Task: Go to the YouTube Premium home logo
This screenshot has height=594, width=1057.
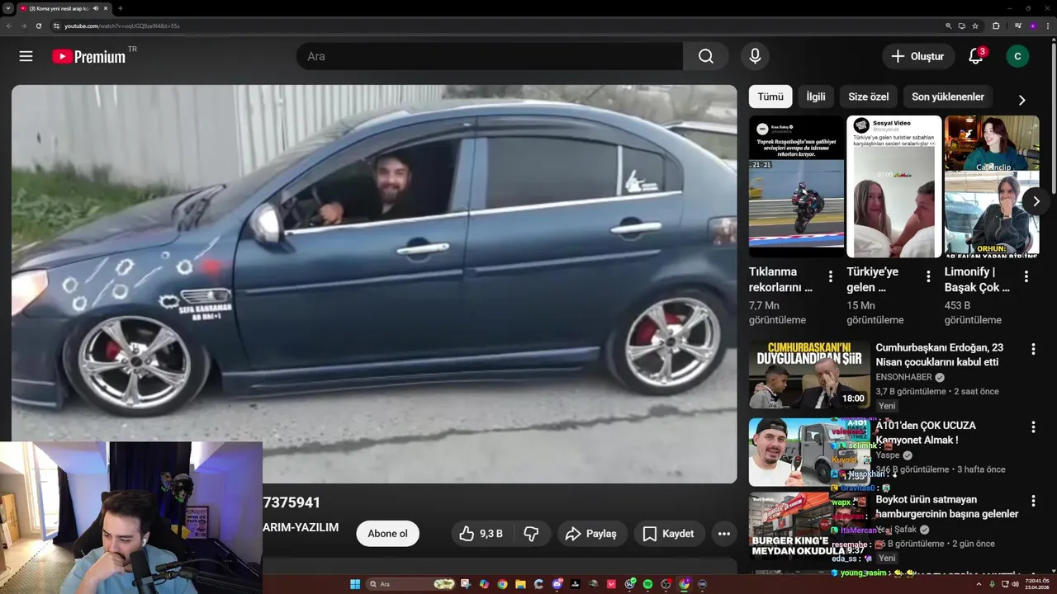Action: [89, 56]
